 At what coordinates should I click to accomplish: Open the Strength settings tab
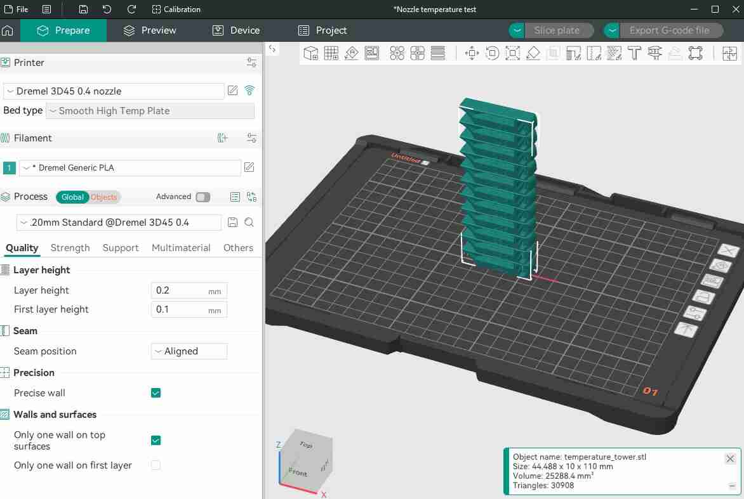click(x=70, y=248)
